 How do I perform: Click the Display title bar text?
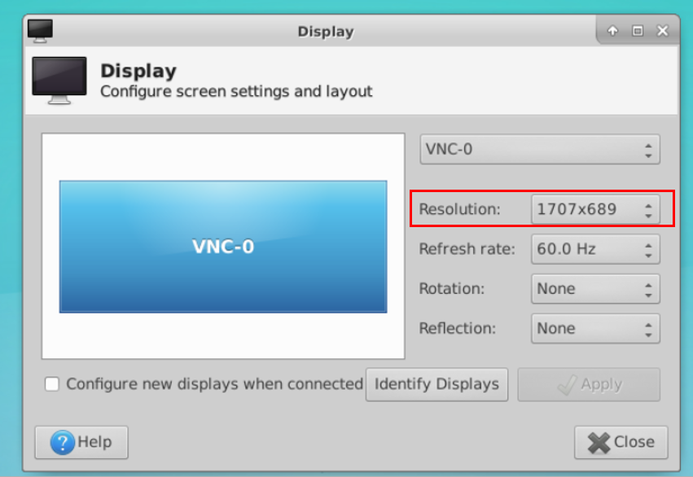325,32
